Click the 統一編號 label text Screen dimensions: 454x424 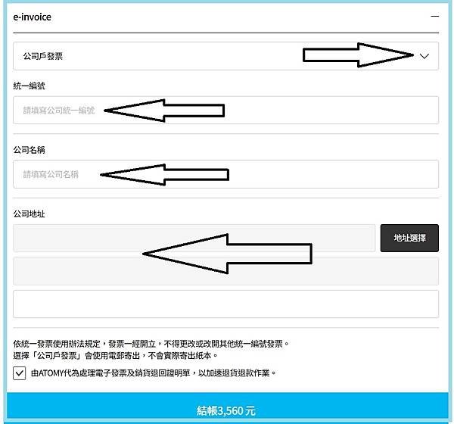click(29, 86)
